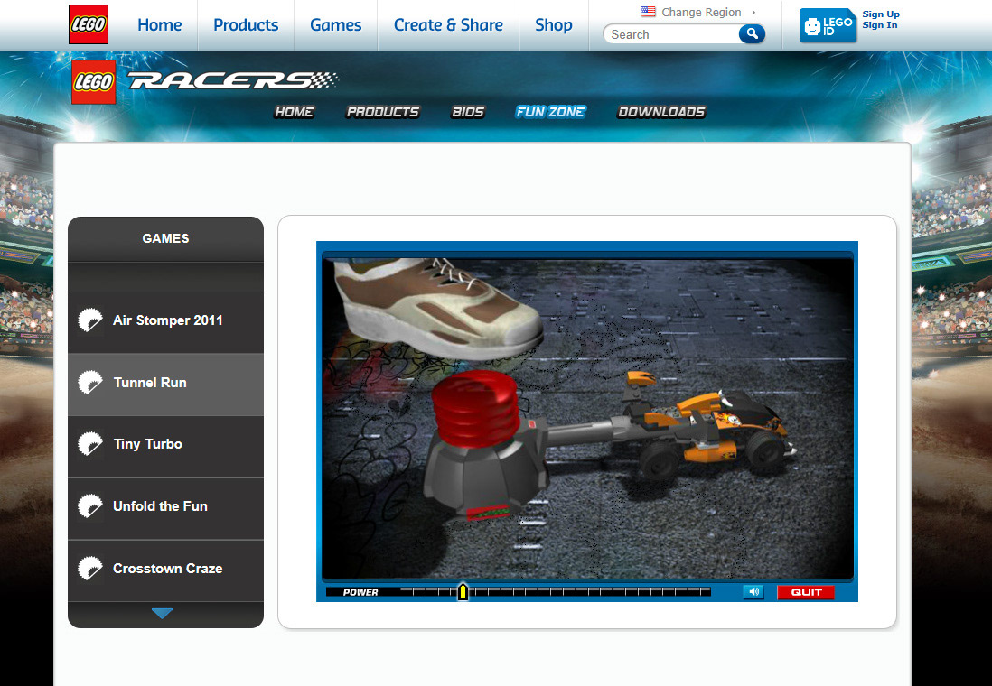Screen dimensions: 992x686
Task: Select the FUN ZONE tab
Action: [550, 112]
